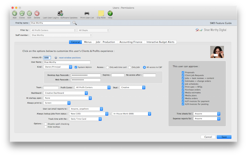Viewport: 247px width, 156px height.
Task: Click the reset window positions link
Action: click(x=70, y=58)
